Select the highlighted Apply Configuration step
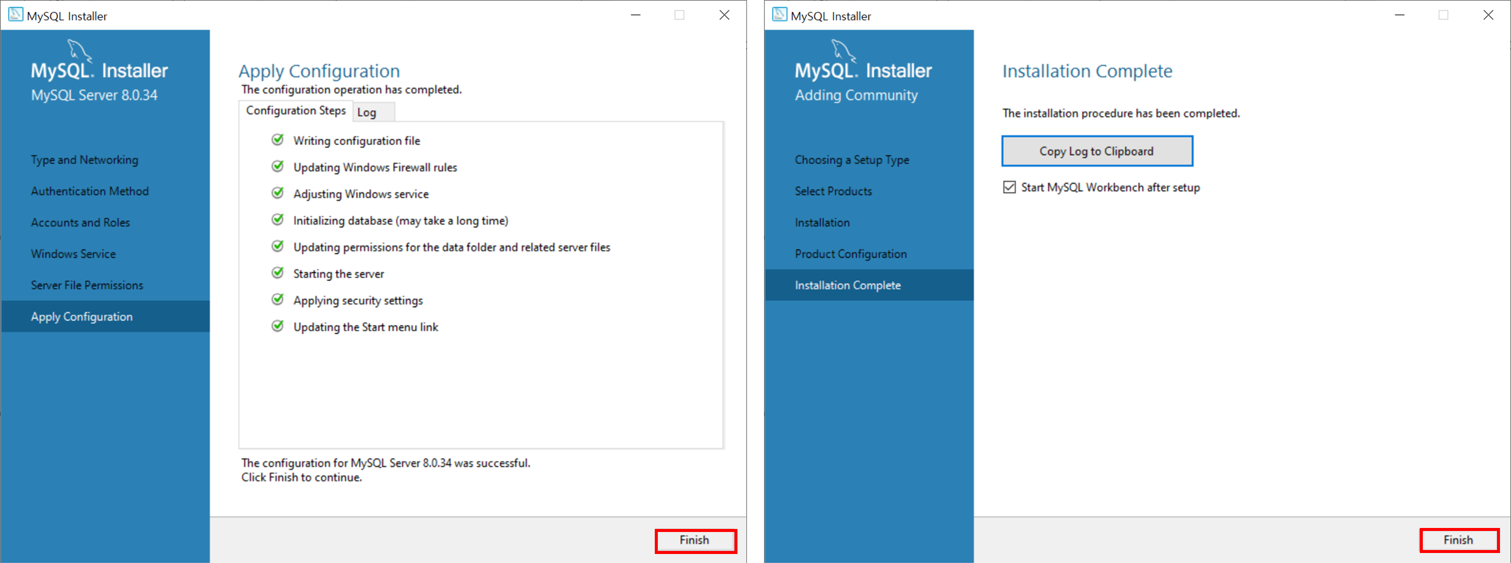This screenshot has width=1511, height=563. coord(106,316)
